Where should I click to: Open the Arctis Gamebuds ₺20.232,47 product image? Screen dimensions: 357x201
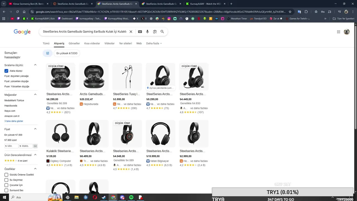94,76
